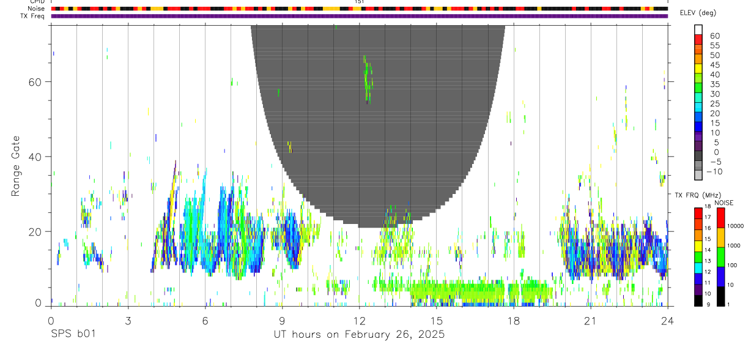Viewport: 751px width, 347px height.
Task: Click the '100' label on NOISE bar
Action: 731,265
